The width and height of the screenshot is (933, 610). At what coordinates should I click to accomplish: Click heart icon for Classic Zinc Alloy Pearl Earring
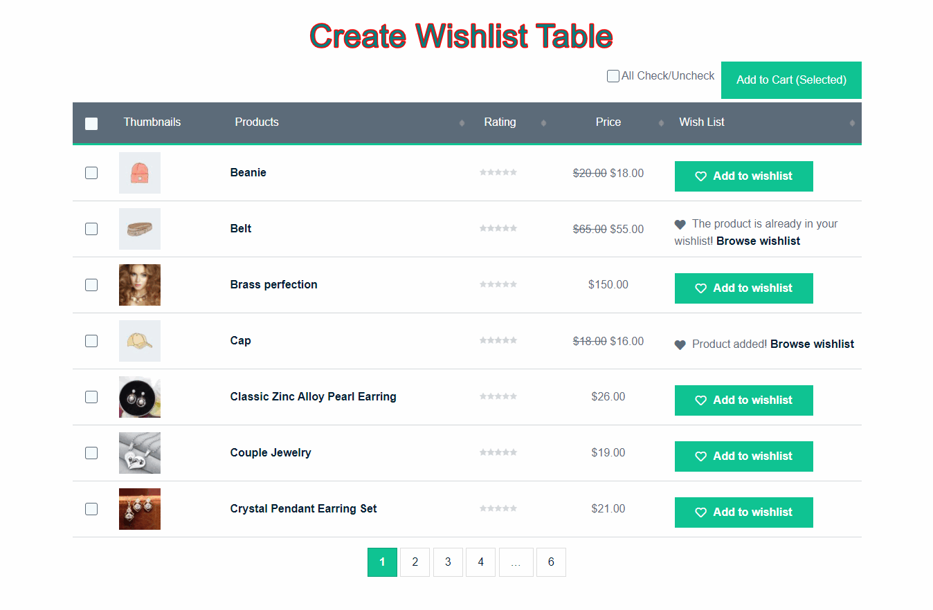[700, 400]
